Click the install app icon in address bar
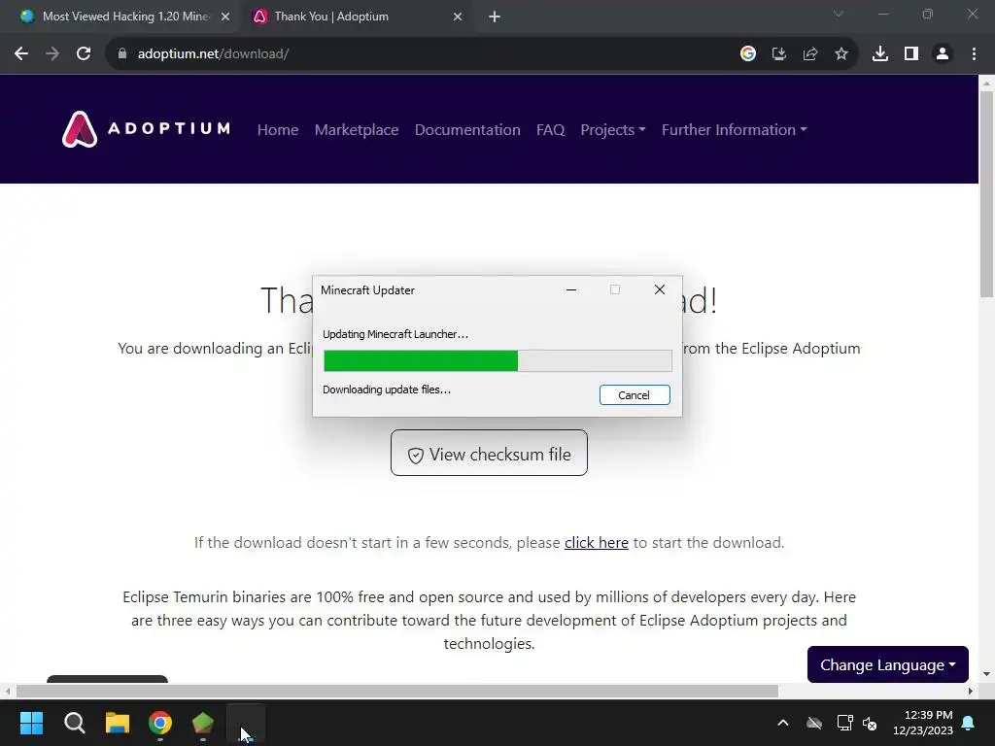The image size is (995, 746). pos(779,54)
